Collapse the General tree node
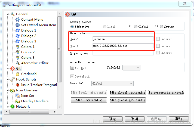194x127 pixels. [x=8, y=14]
